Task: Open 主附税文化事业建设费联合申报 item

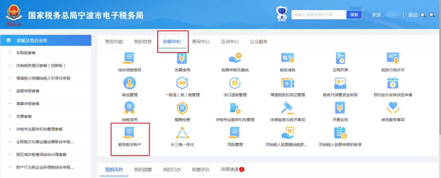Action: point(45,142)
